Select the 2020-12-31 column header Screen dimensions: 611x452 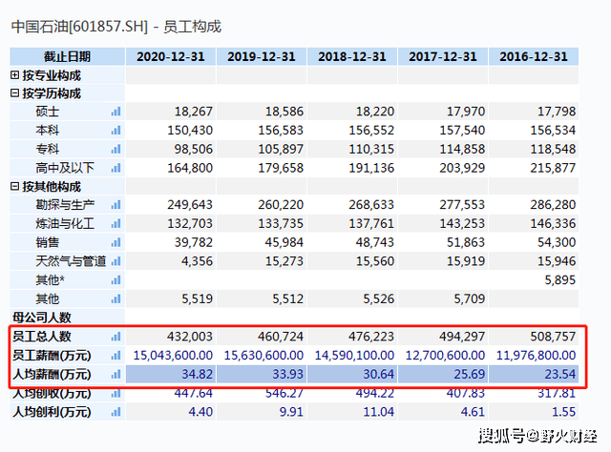(171, 56)
